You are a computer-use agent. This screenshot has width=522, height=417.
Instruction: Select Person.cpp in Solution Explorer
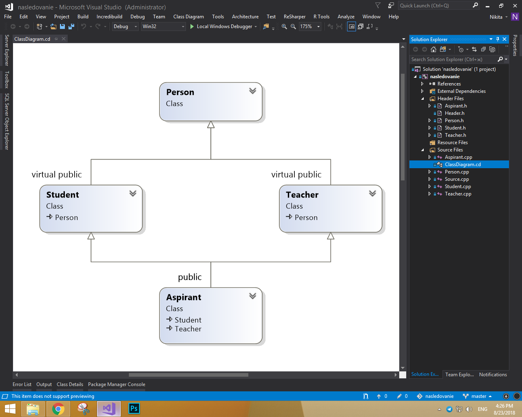pyautogui.click(x=457, y=172)
